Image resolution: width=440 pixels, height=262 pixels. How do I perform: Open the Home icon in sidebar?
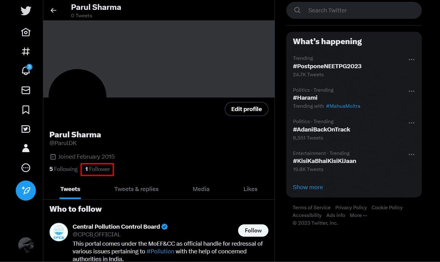(x=26, y=32)
